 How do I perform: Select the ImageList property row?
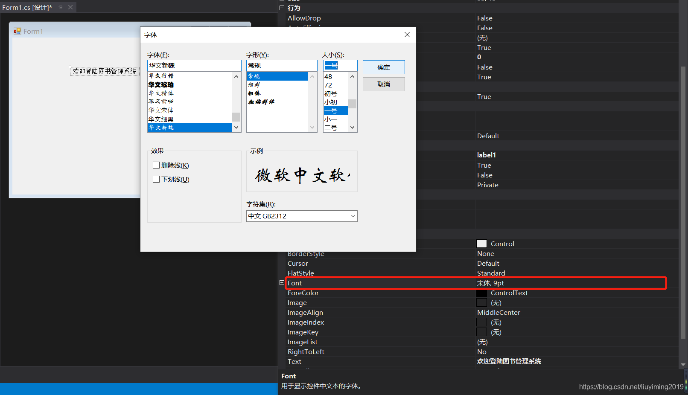point(482,342)
